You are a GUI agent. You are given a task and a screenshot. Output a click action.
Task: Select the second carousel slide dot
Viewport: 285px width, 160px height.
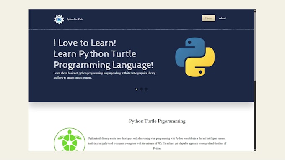point(141,89)
